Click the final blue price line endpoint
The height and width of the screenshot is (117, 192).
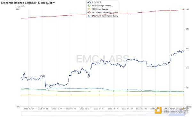184,51
